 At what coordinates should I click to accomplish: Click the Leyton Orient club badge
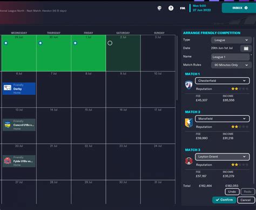(189, 161)
